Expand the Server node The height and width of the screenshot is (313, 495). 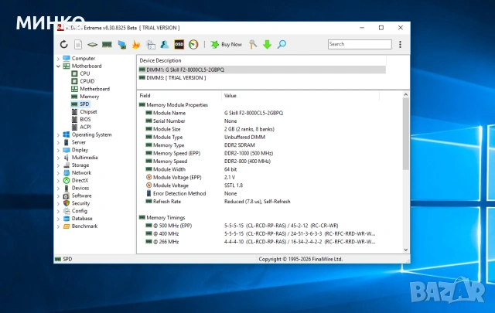click(x=58, y=143)
